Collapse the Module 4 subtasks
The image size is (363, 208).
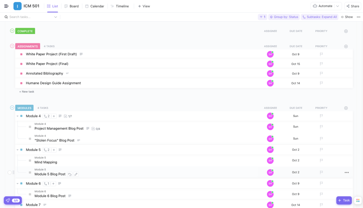(17, 116)
